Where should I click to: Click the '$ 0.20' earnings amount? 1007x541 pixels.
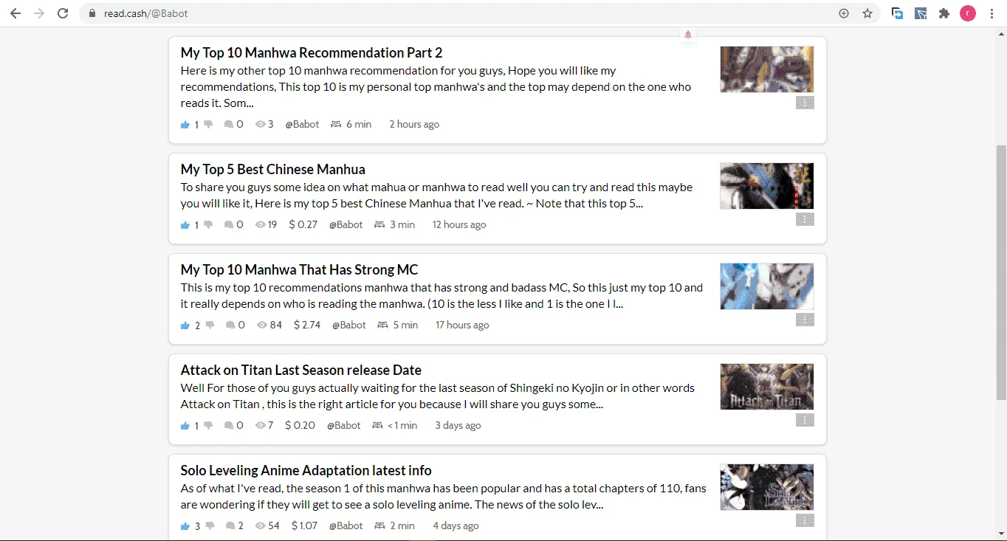300,425
